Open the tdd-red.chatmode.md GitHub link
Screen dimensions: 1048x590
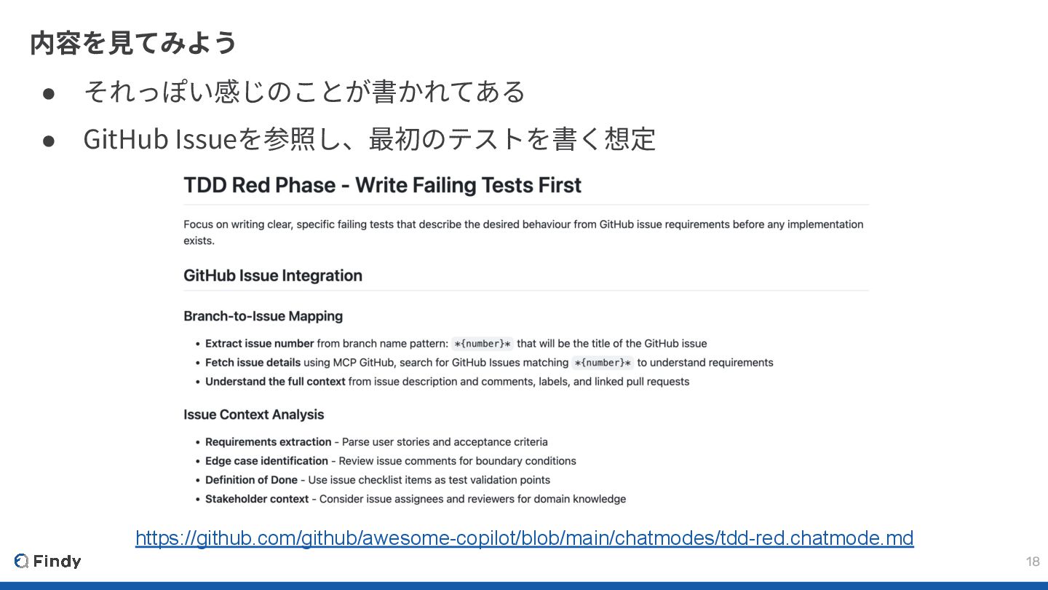pyautogui.click(x=524, y=538)
